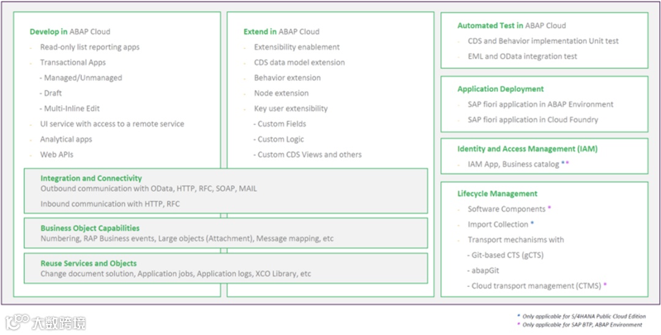Click the 'Node extension' entry
Screen dimensions: 661x335
281,93
